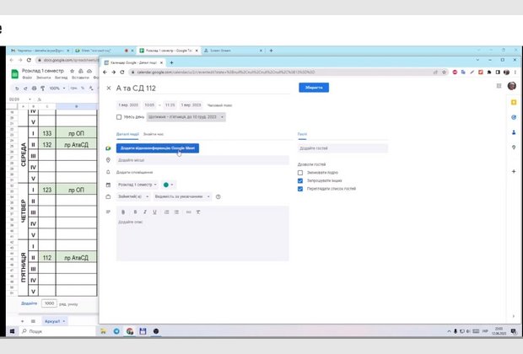Open the weekly recurrence dropdown

tap(186, 117)
